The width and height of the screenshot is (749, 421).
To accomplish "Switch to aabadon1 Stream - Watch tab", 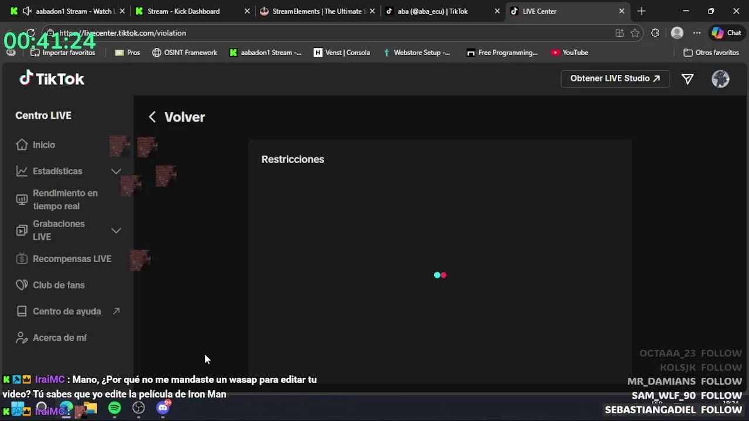I will pyautogui.click(x=67, y=11).
